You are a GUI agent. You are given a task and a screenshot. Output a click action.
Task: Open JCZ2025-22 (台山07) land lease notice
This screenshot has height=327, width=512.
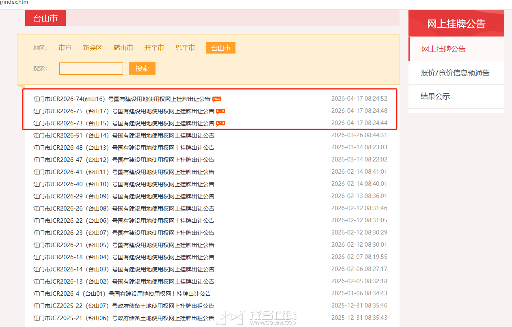[123, 306]
